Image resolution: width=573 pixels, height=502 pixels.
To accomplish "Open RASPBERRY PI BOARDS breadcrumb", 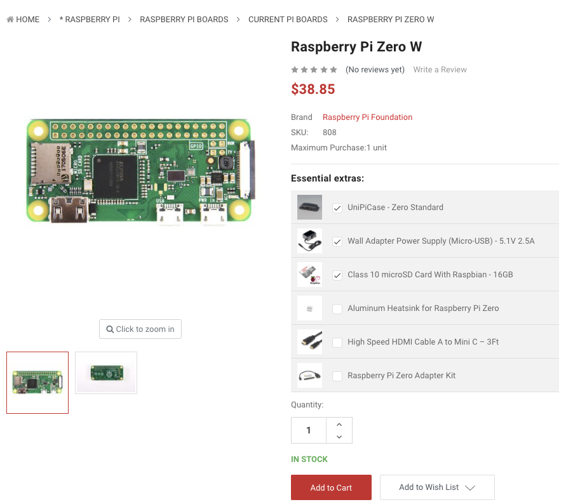I will [184, 19].
